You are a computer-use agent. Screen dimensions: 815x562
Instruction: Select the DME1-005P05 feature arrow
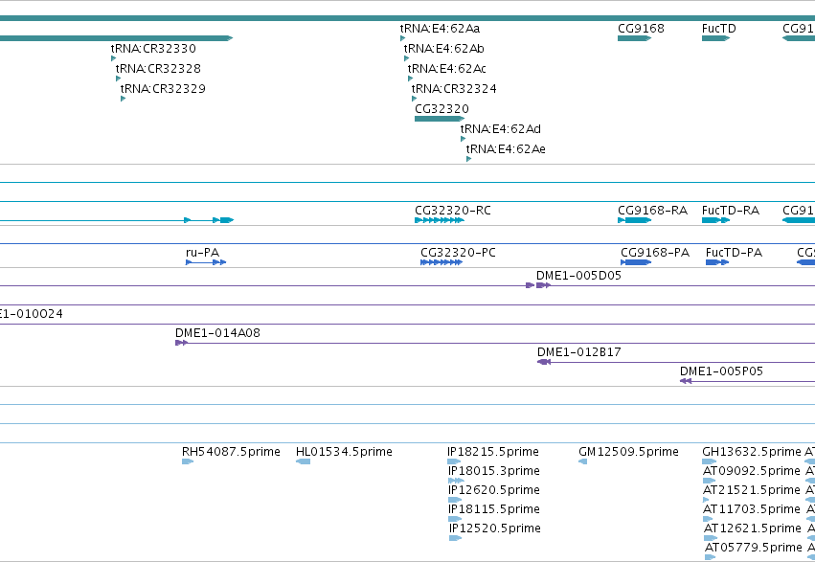pyautogui.click(x=686, y=381)
